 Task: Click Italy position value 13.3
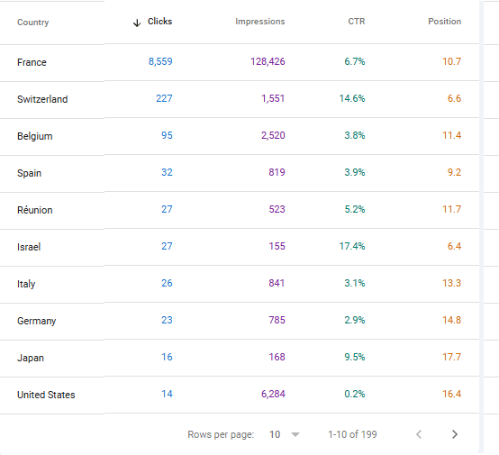pos(451,283)
